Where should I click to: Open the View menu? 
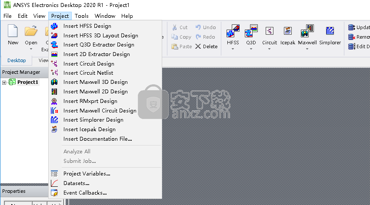coord(39,16)
